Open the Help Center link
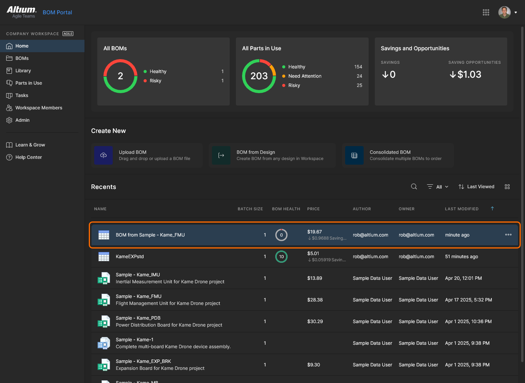Image resolution: width=525 pixels, height=383 pixels. pos(29,157)
